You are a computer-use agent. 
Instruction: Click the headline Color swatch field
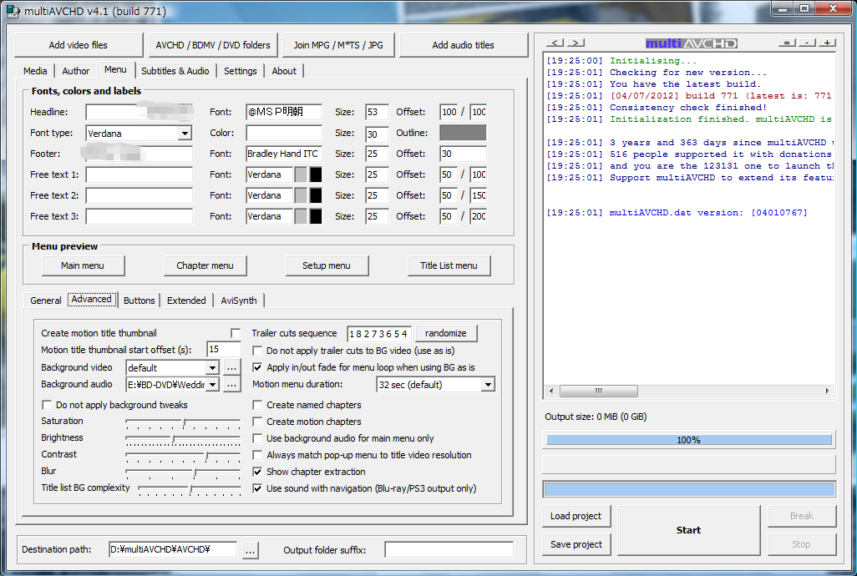pyautogui.click(x=284, y=133)
